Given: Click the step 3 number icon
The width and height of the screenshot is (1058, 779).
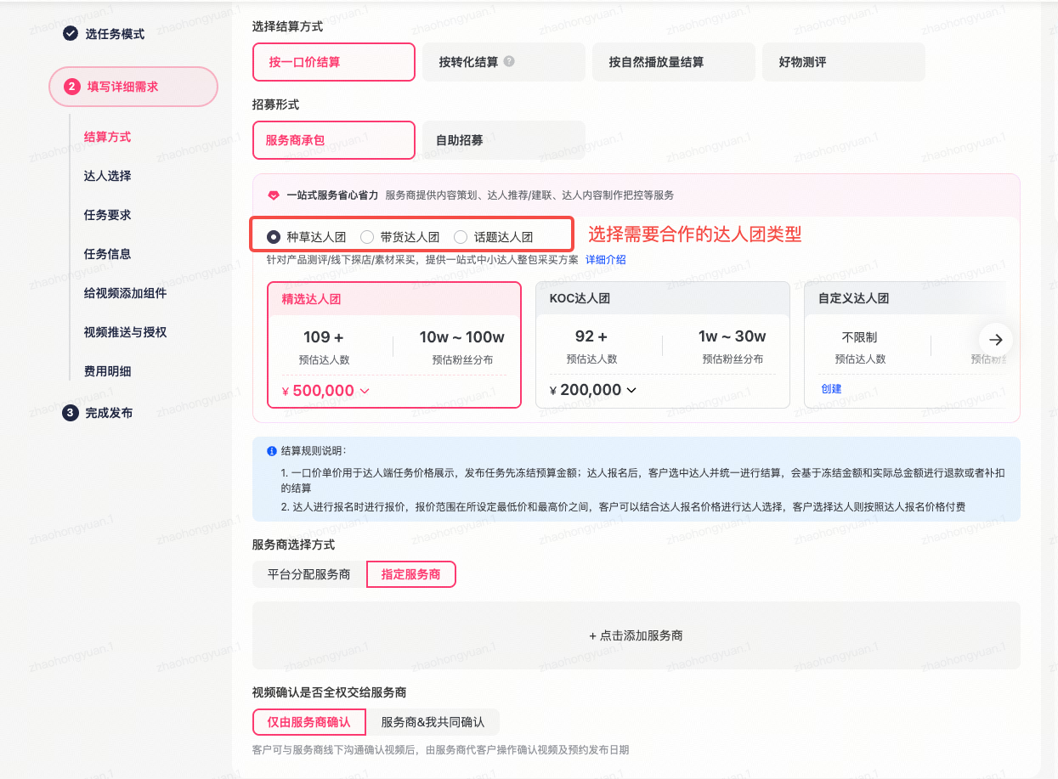Looking at the screenshot, I should tap(71, 413).
